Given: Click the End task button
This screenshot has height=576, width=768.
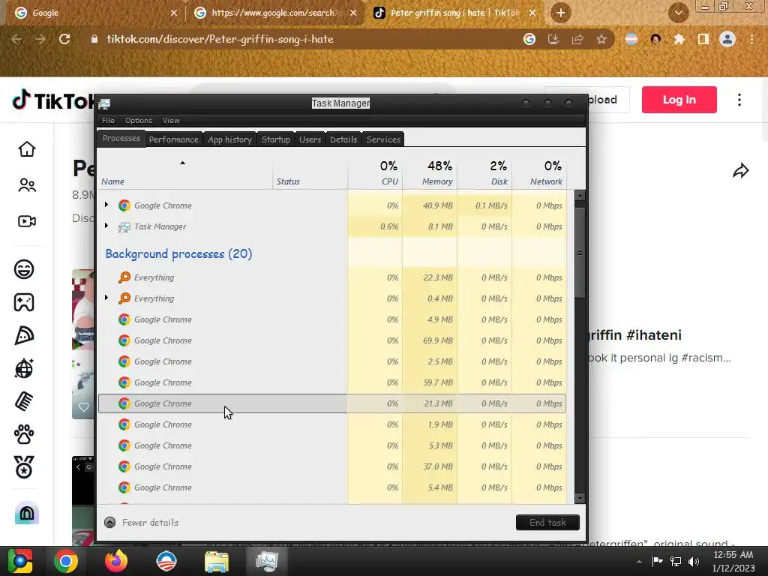Looking at the screenshot, I should (x=547, y=523).
